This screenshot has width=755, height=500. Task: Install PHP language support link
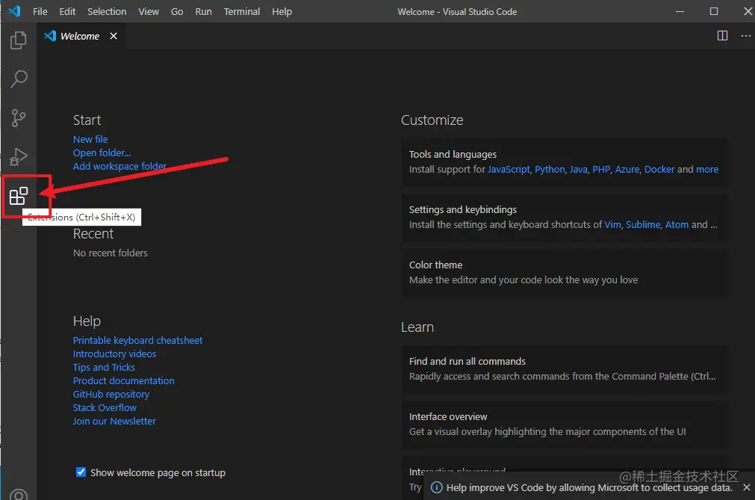[x=601, y=169]
